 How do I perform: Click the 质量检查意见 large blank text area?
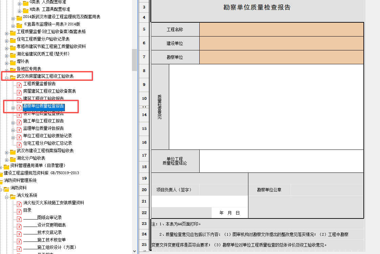tap(266, 107)
